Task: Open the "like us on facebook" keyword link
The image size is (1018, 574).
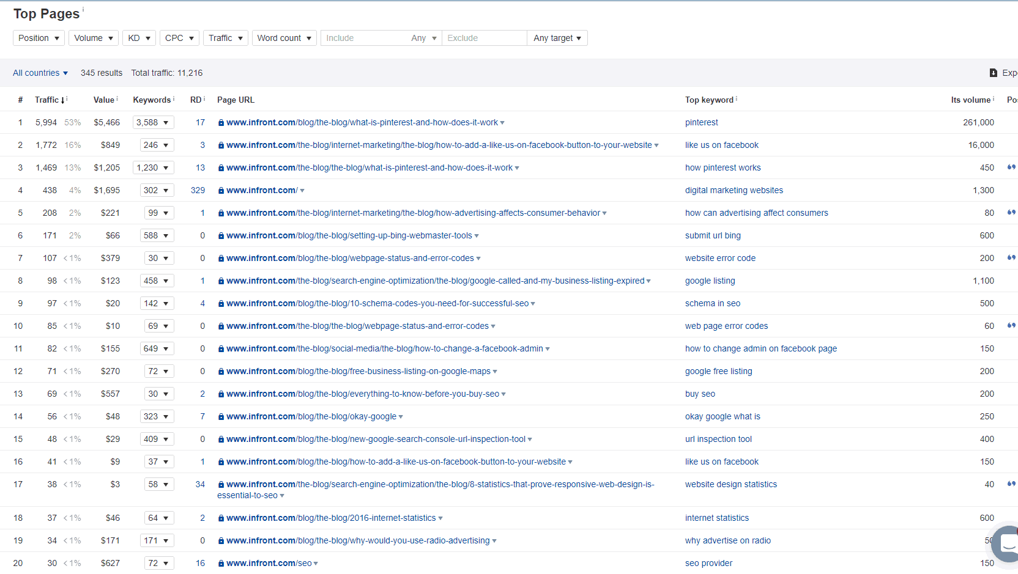Action: point(722,145)
